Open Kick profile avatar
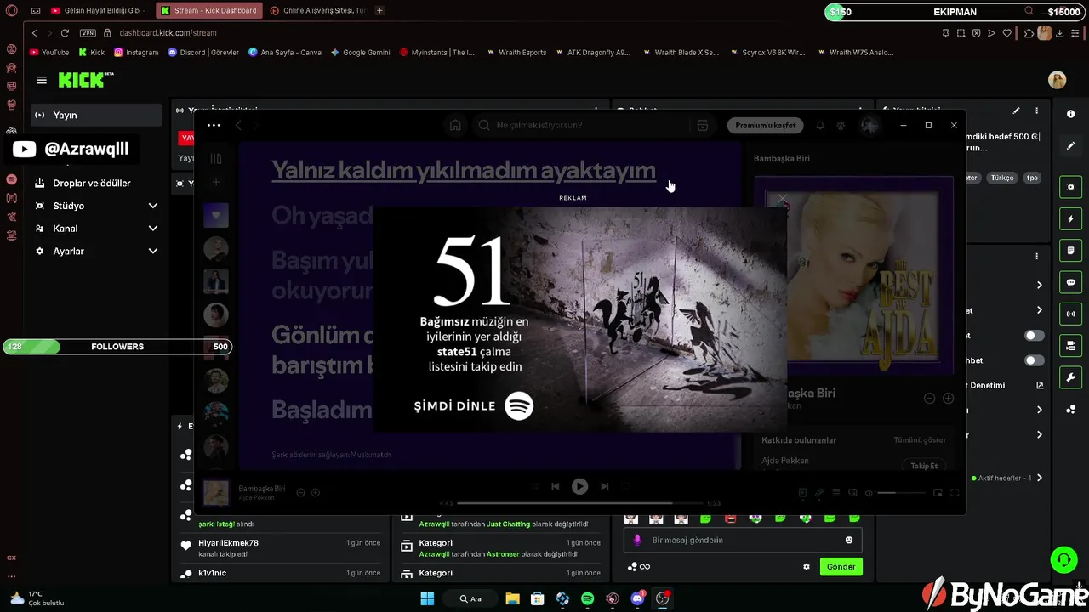This screenshot has width=1089, height=612. (1057, 80)
